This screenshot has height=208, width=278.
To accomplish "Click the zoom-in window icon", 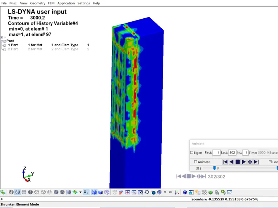I will click(x=134, y=192).
